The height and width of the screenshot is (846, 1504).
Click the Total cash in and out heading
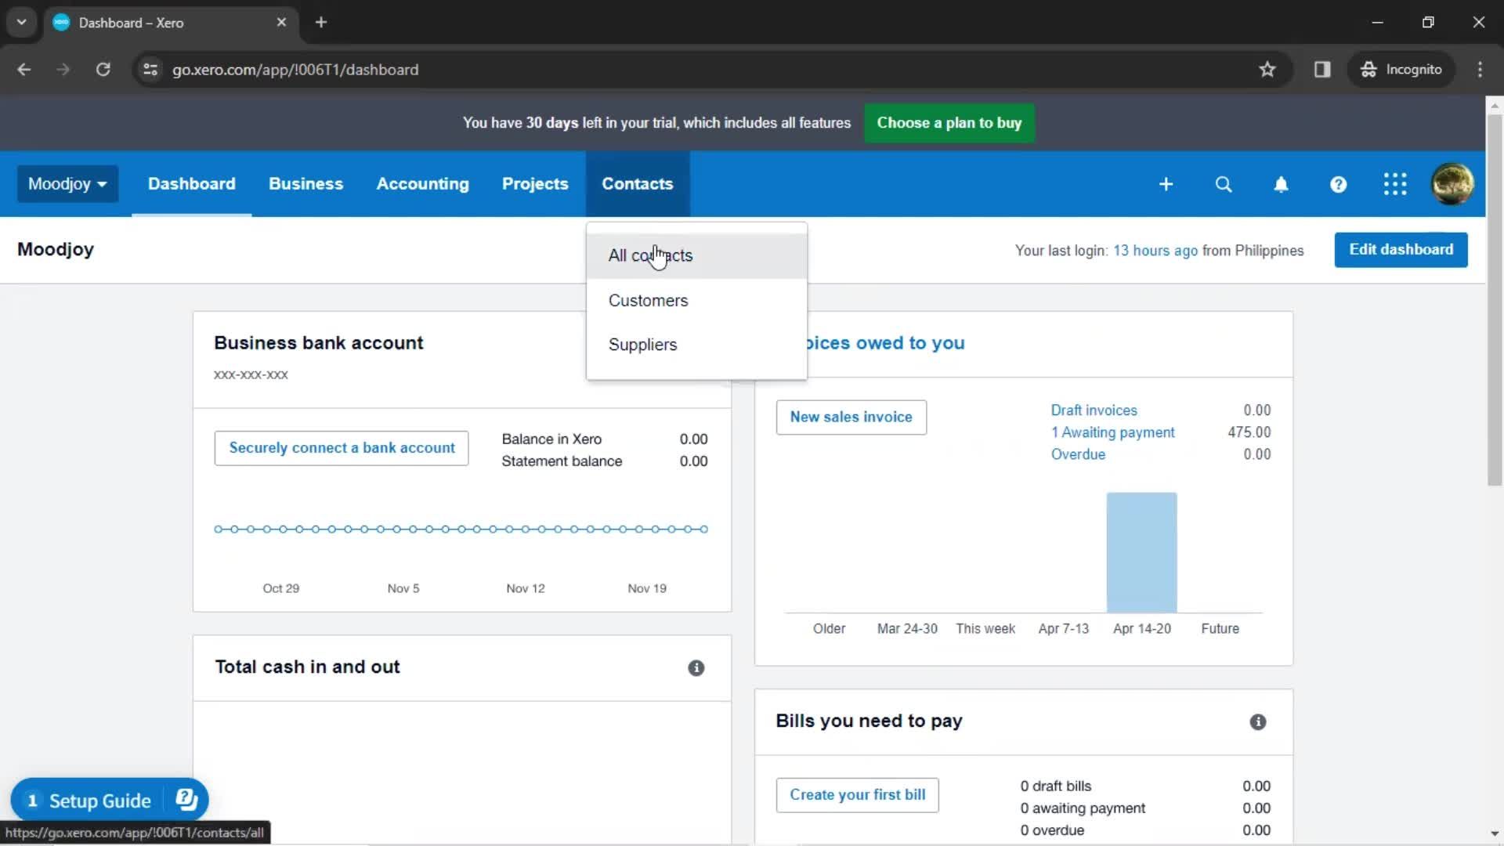(307, 667)
